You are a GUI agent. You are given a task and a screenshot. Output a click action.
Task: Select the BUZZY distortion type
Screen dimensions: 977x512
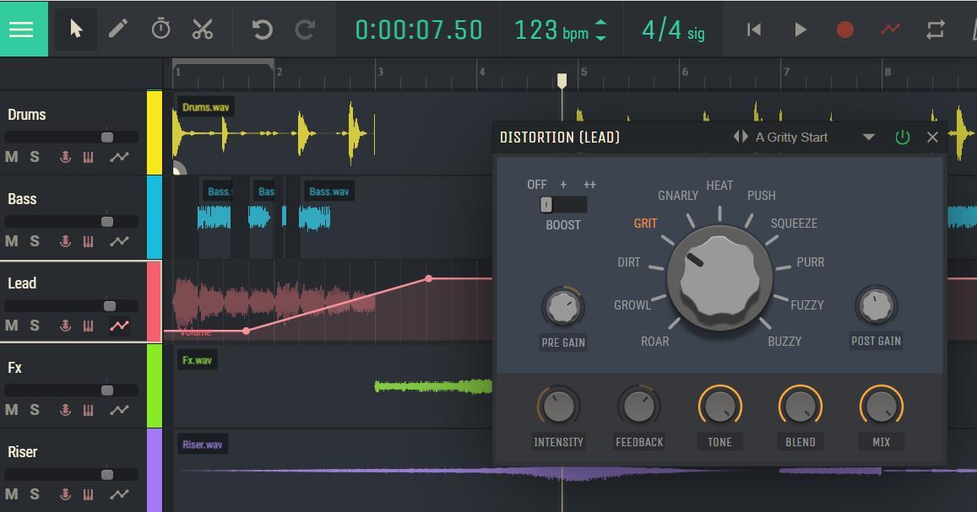pyautogui.click(x=784, y=342)
